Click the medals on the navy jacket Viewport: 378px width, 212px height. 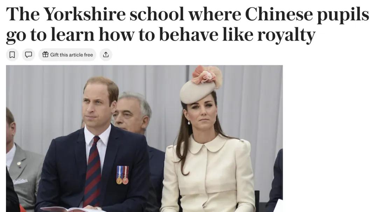[x=122, y=175]
